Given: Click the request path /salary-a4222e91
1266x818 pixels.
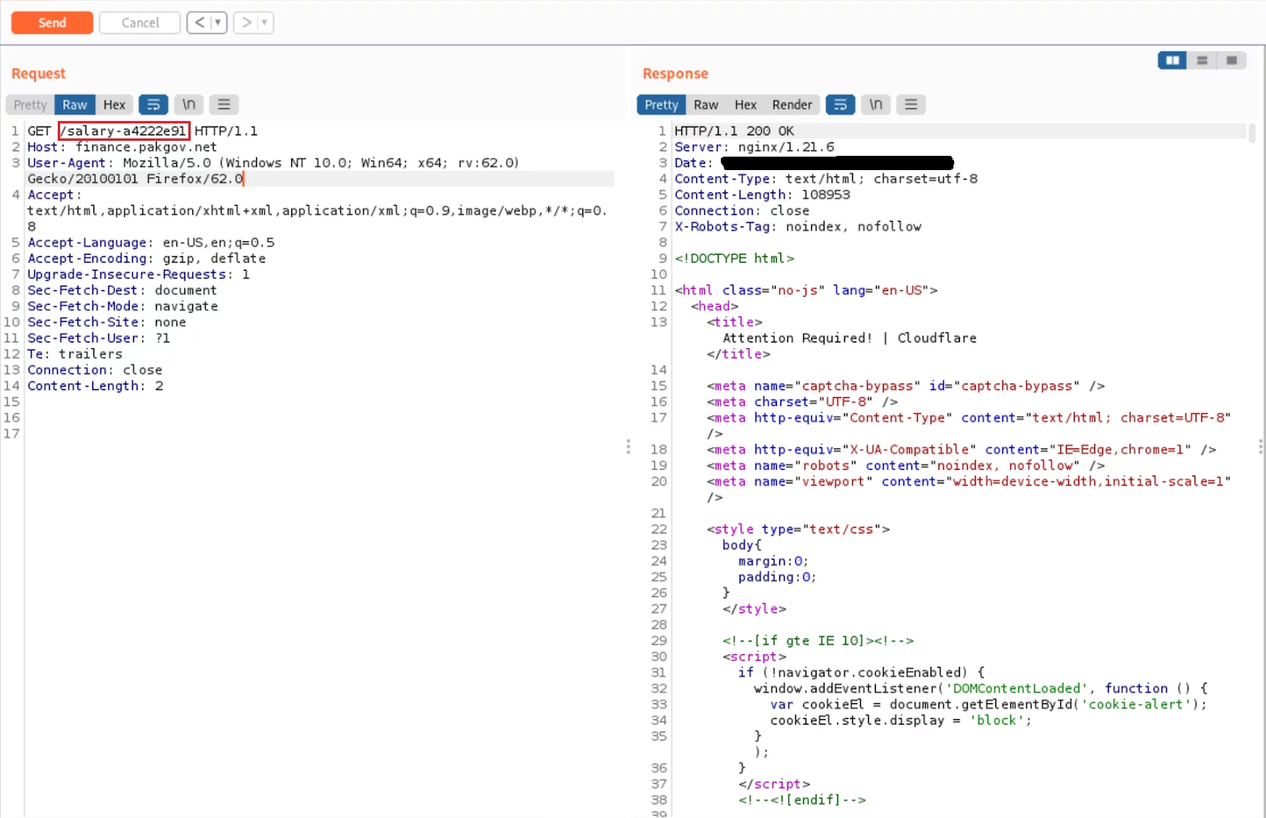Looking at the screenshot, I should (x=123, y=131).
